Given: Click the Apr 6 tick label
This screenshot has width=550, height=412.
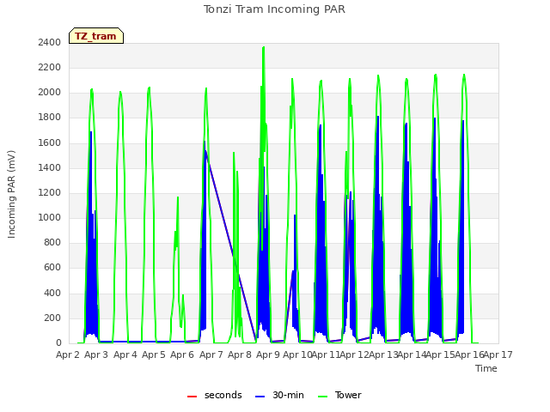Looking at the screenshot, I should point(182,354).
